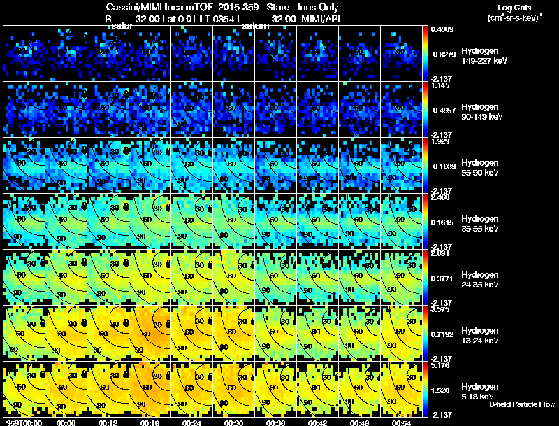Click the 1.520 color scale value
This screenshot has height=426, width=559.
[440, 391]
